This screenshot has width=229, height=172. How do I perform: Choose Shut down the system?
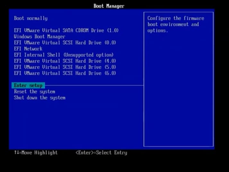(x=40, y=98)
